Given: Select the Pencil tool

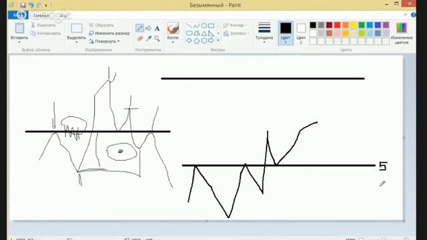Looking at the screenshot, I should point(139,28).
